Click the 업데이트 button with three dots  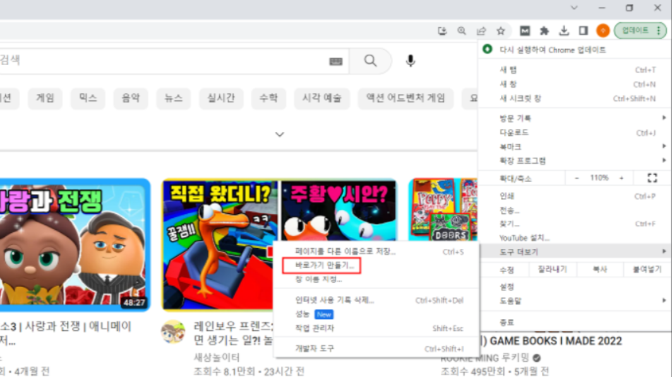(x=640, y=30)
